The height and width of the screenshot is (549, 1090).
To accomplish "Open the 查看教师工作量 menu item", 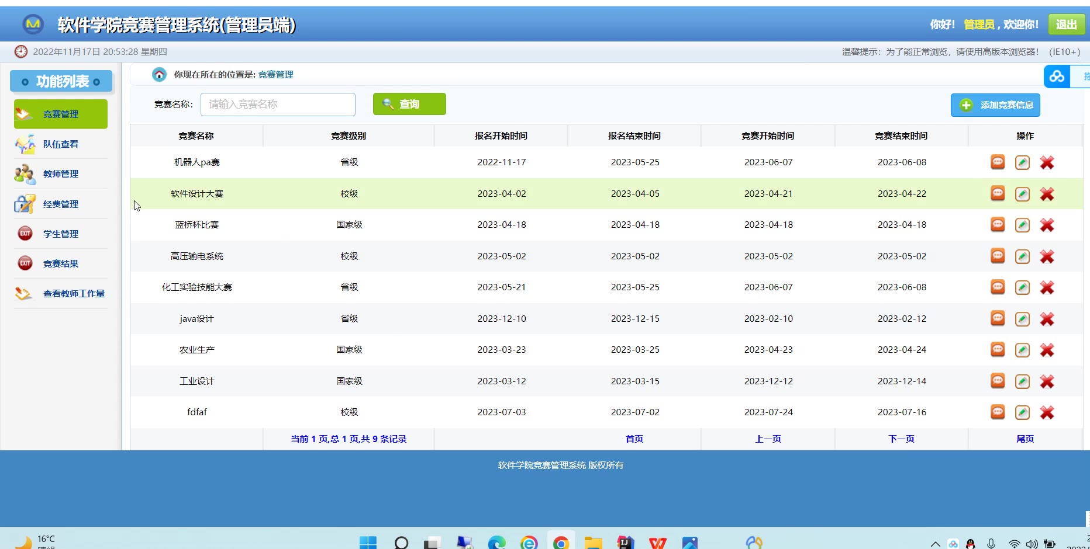I will click(74, 294).
